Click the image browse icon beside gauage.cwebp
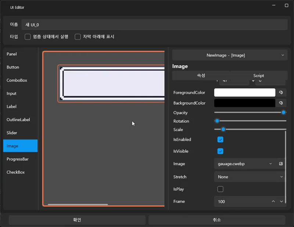 [281, 164]
